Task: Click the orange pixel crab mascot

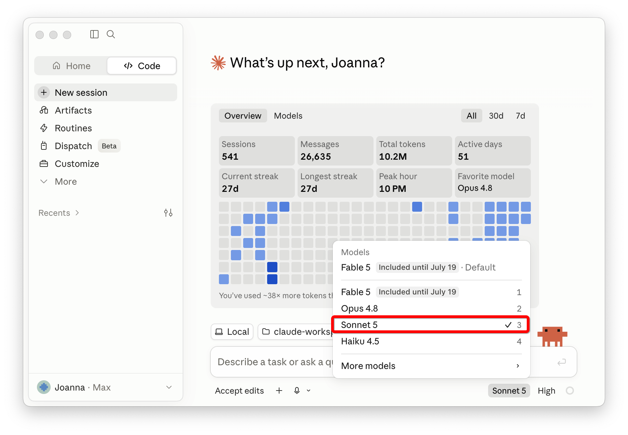Action: point(552,336)
